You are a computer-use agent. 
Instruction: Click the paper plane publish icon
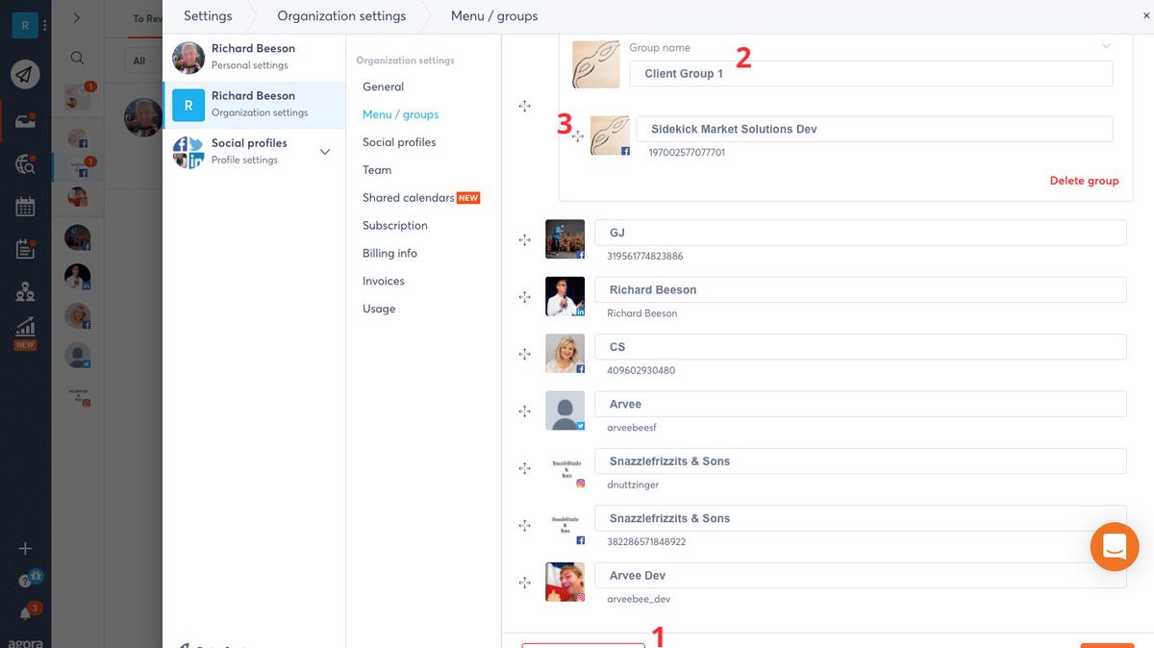(25, 74)
